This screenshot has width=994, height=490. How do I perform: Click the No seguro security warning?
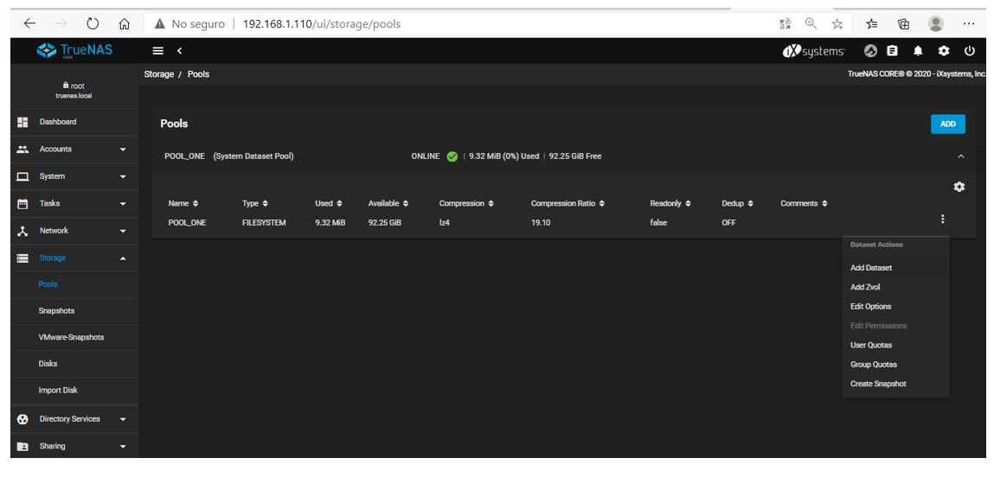(x=189, y=24)
